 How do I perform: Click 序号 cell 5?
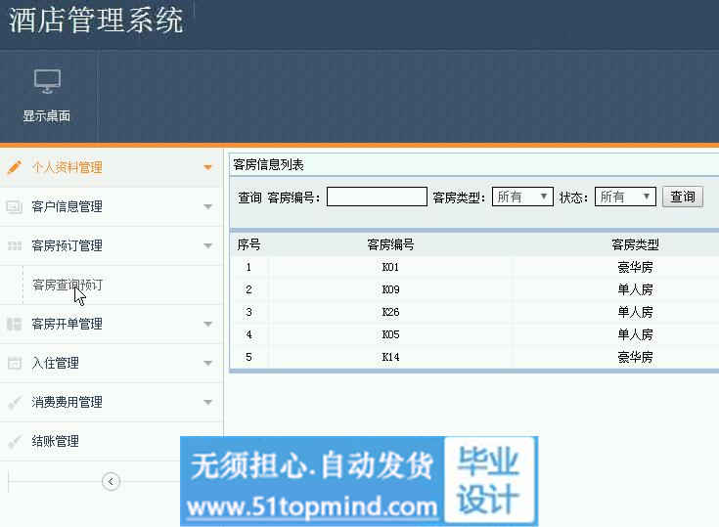248,357
